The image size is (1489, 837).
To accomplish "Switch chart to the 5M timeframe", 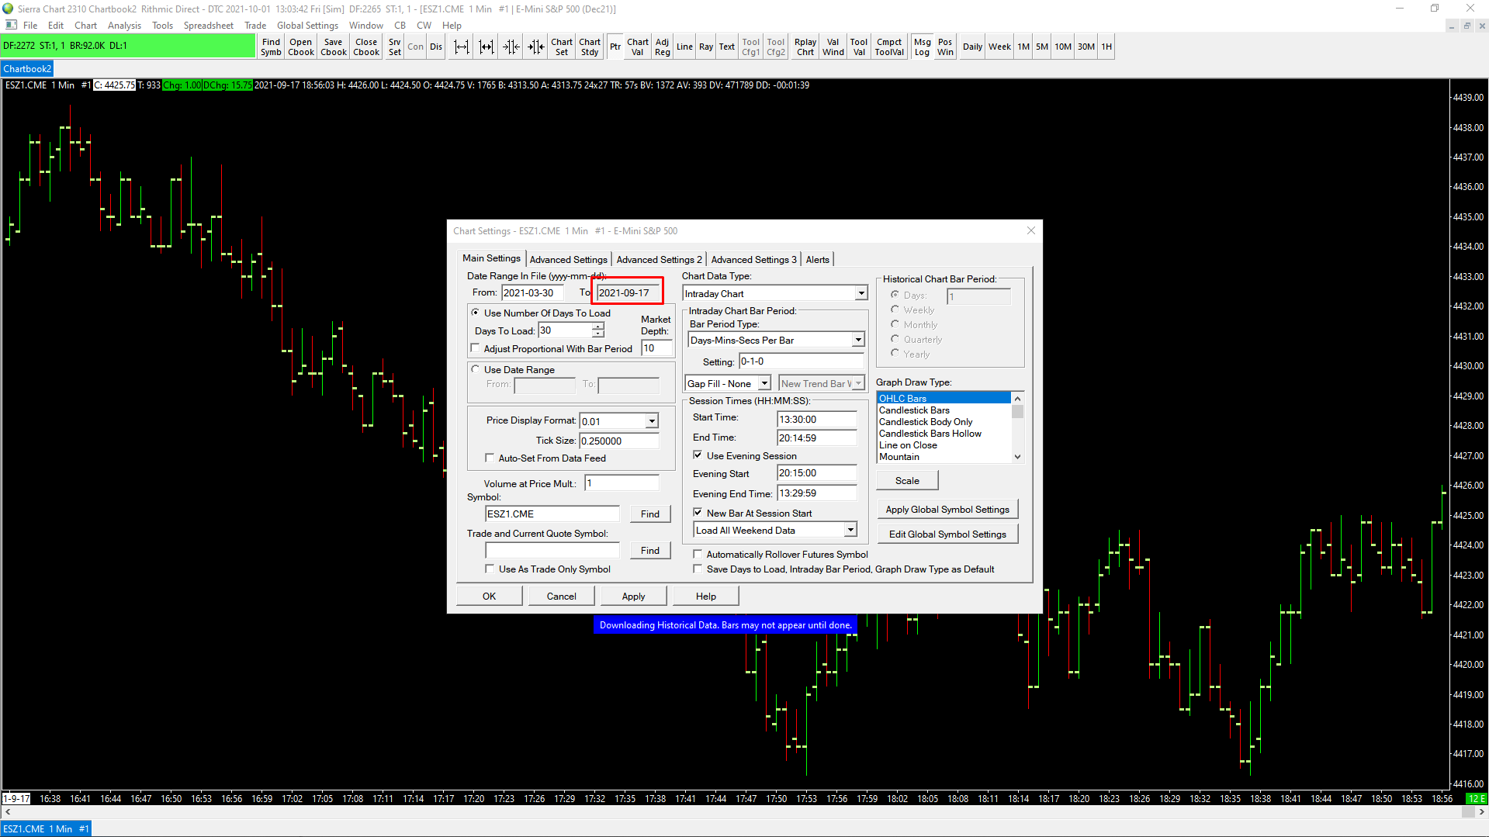I will click(1042, 47).
